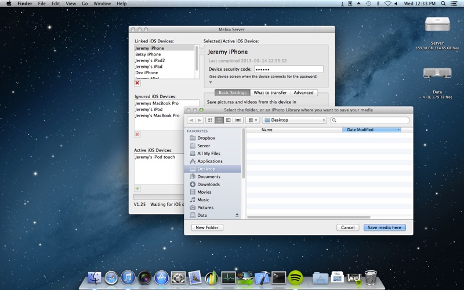Screen dimensions: 464x290
Task: Go forward in the folder dialog
Action: (x=200, y=120)
